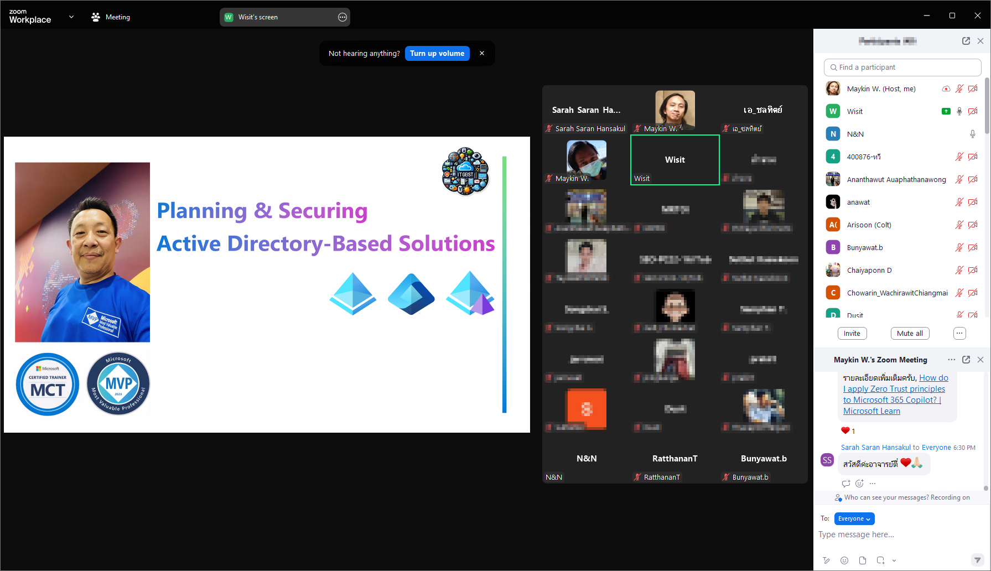This screenshot has width=991, height=571.
Task: Toggle anawat's muted microphone icon
Action: (959, 202)
